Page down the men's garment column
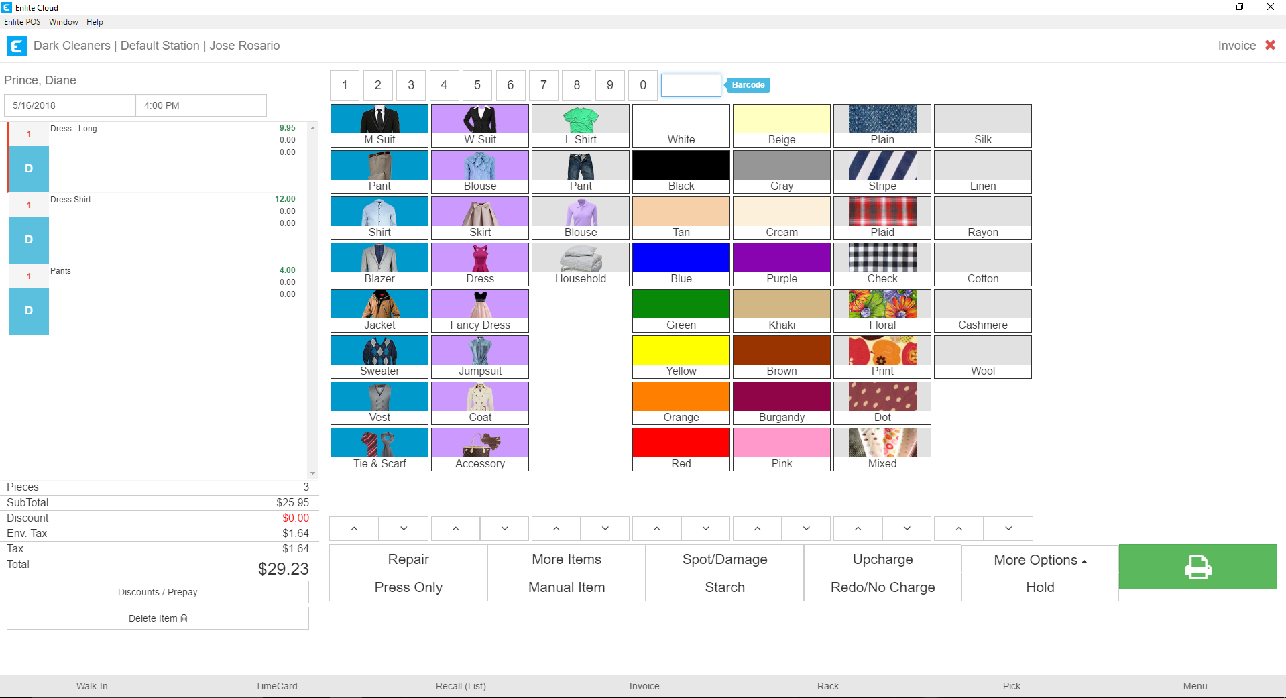Image resolution: width=1286 pixels, height=698 pixels. [x=404, y=528]
